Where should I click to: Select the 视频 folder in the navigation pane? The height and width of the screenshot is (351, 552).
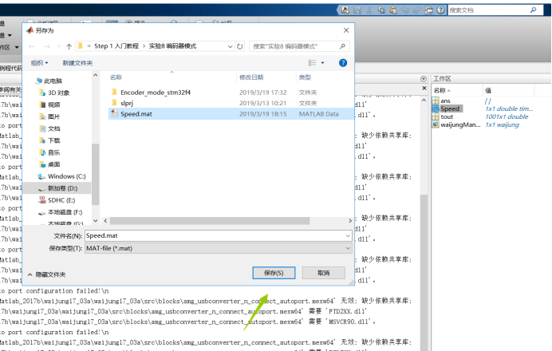coord(49,105)
